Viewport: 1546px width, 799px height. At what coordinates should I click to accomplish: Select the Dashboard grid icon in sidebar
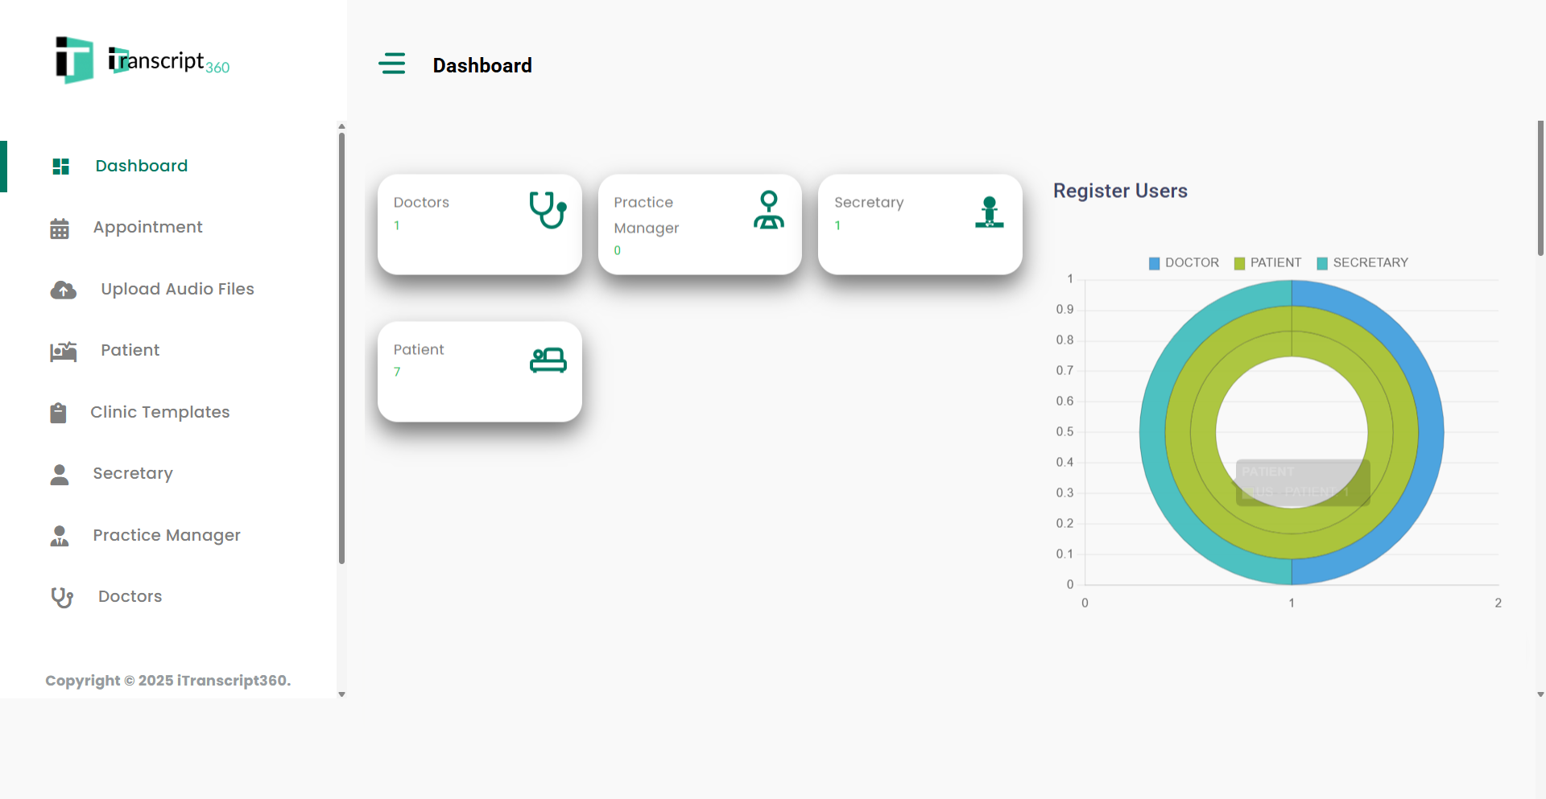[60, 166]
